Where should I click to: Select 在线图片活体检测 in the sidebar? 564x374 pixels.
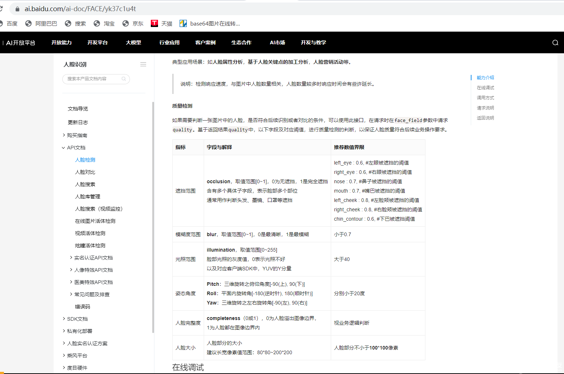point(95,221)
